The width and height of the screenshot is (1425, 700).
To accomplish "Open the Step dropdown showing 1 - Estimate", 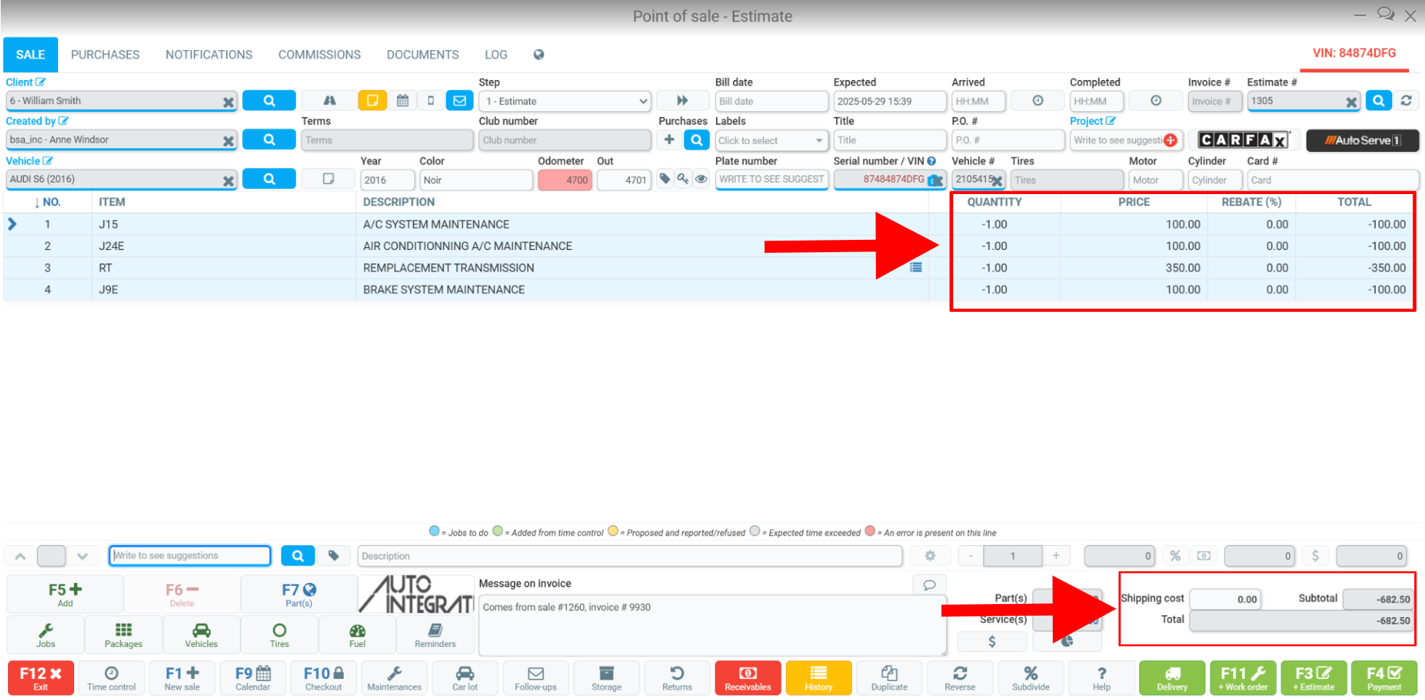I will tap(565, 101).
